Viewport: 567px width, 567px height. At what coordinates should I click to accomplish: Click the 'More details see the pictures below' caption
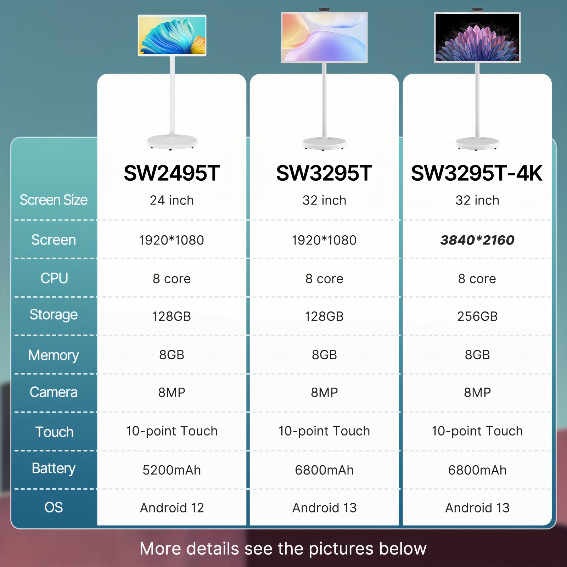(x=283, y=549)
